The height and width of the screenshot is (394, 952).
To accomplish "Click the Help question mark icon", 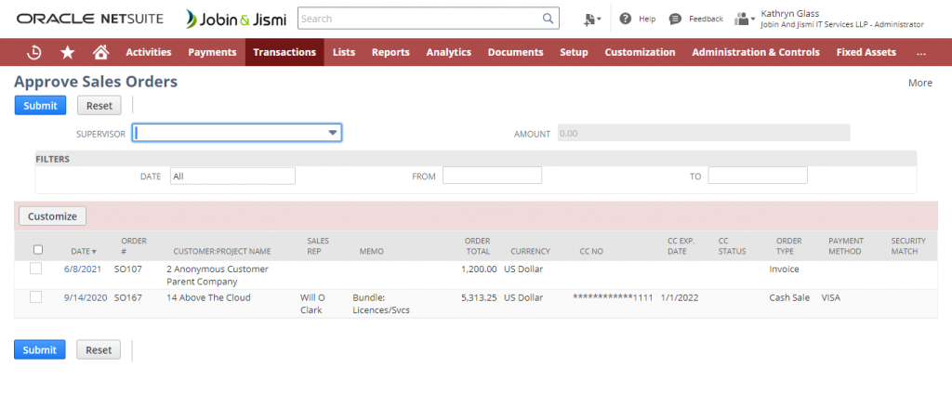I will click(x=626, y=19).
